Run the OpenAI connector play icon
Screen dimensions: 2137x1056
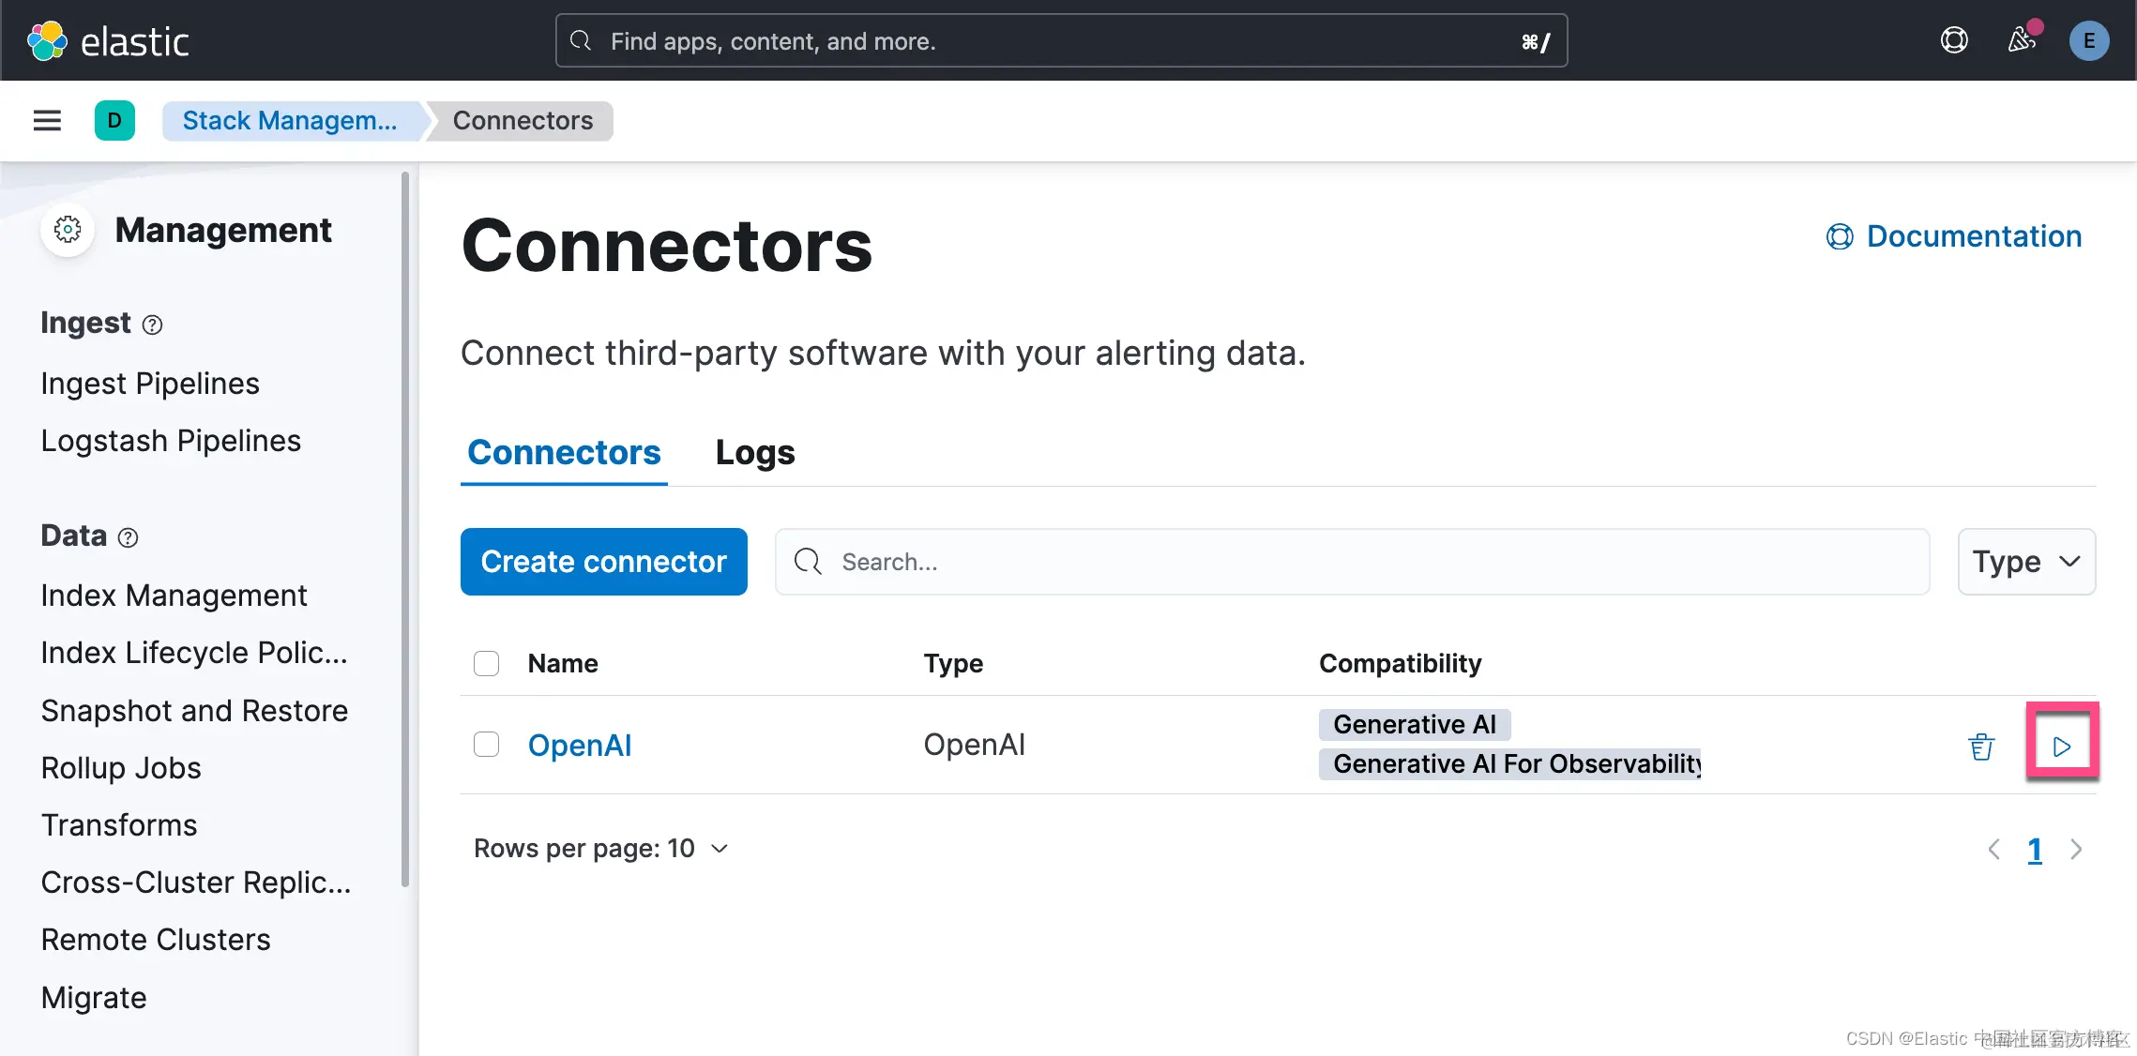pyautogui.click(x=2061, y=747)
